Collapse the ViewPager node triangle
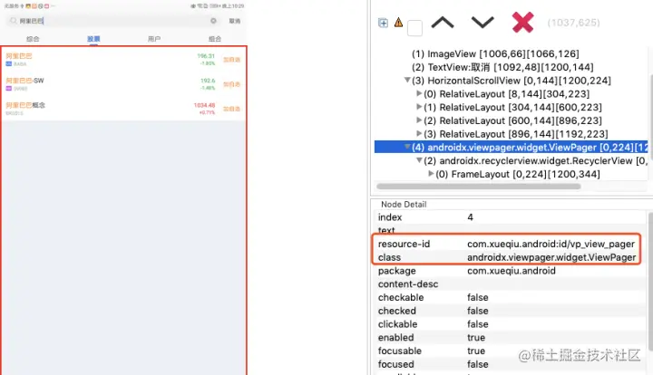 [x=407, y=147]
